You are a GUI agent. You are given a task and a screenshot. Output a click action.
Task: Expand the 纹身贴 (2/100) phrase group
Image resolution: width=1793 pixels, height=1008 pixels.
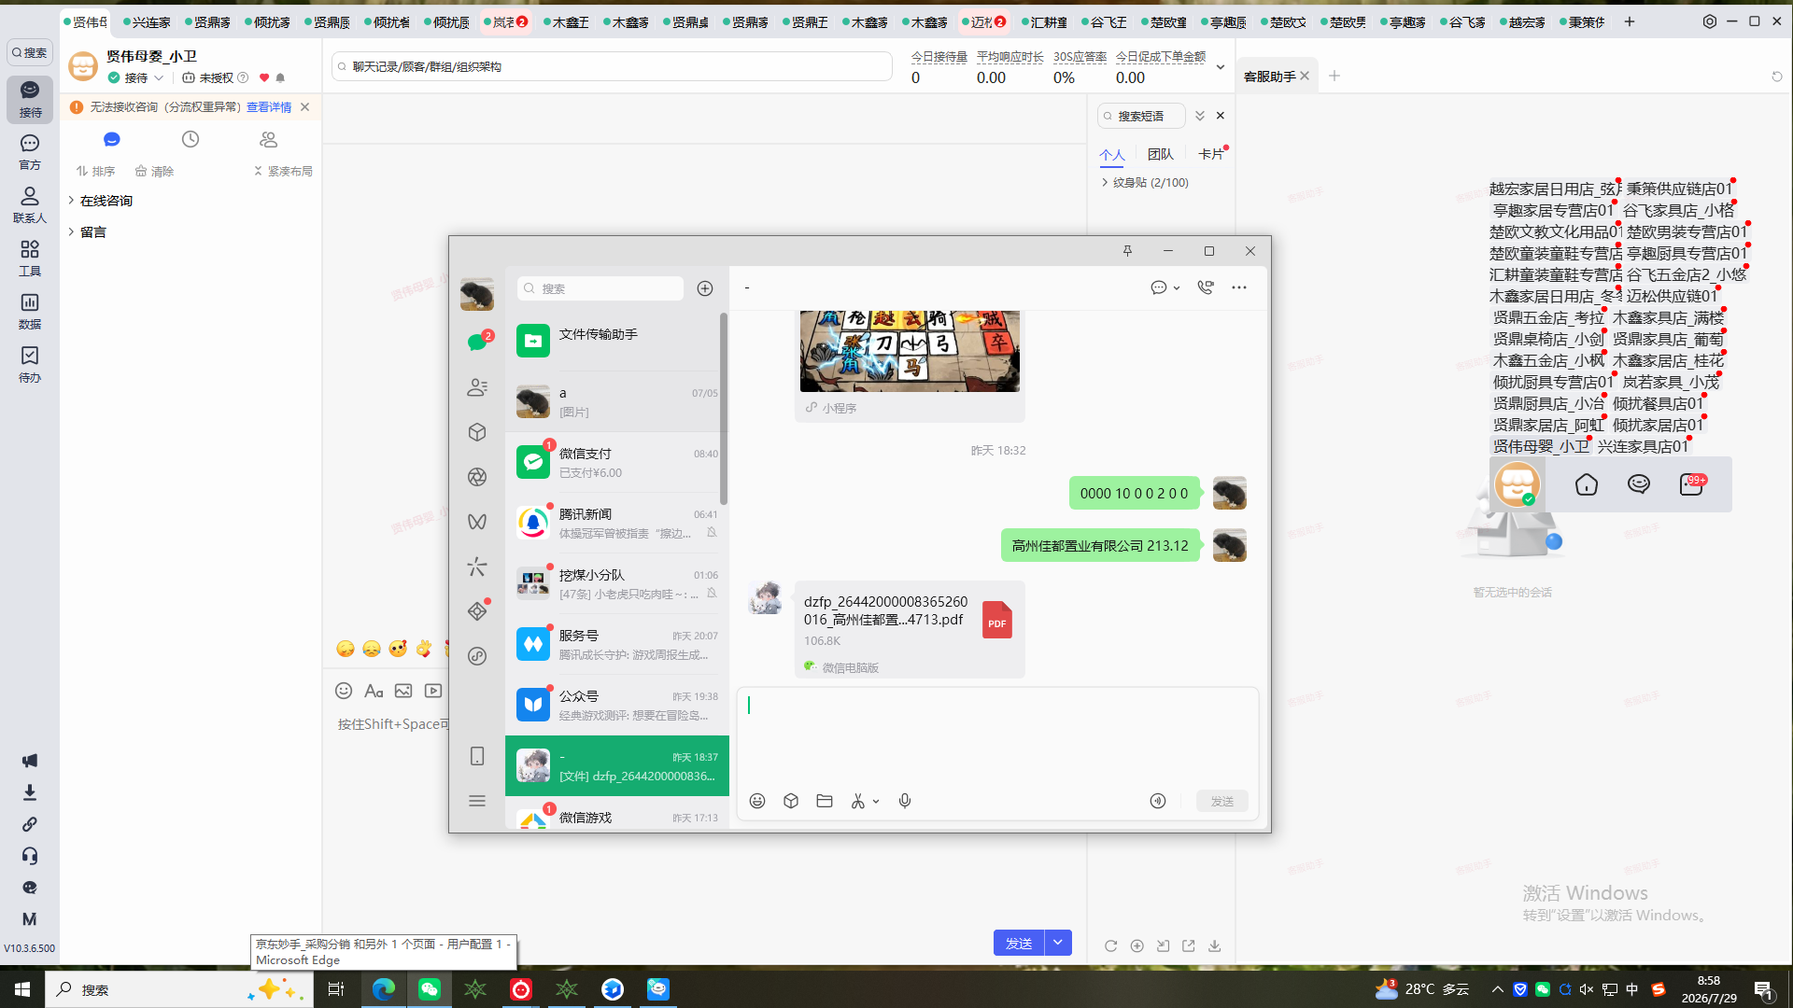coord(1145,182)
